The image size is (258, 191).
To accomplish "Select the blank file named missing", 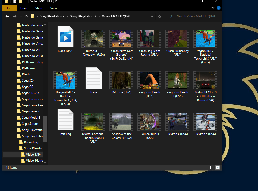I will pos(66,120).
